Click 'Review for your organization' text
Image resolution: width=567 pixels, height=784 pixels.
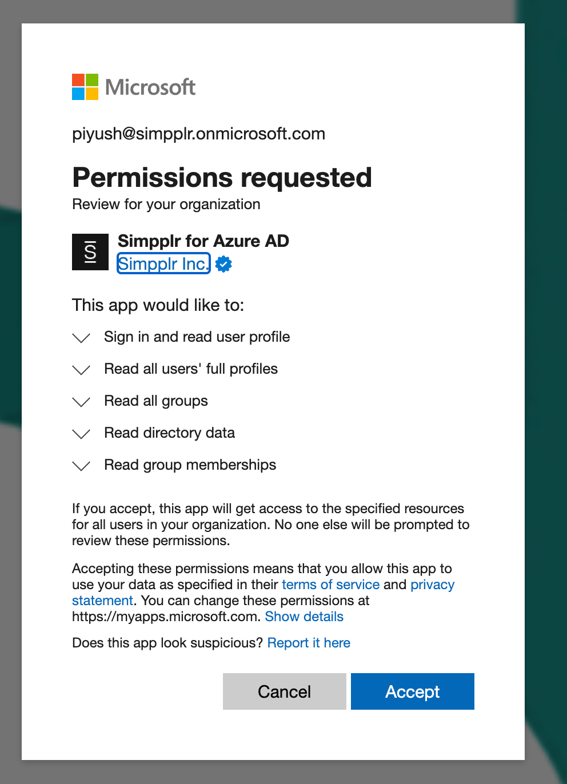[x=166, y=205]
